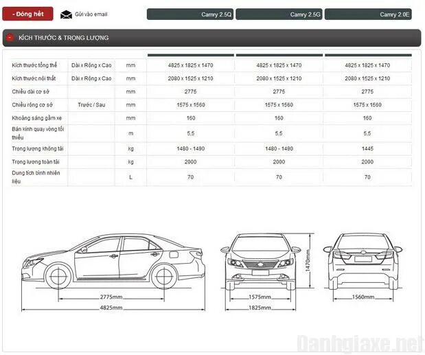Viewport: 425px width, 355px height.
Task: Select the "Kích thước tổng thể" row label
Action: [x=34, y=65]
